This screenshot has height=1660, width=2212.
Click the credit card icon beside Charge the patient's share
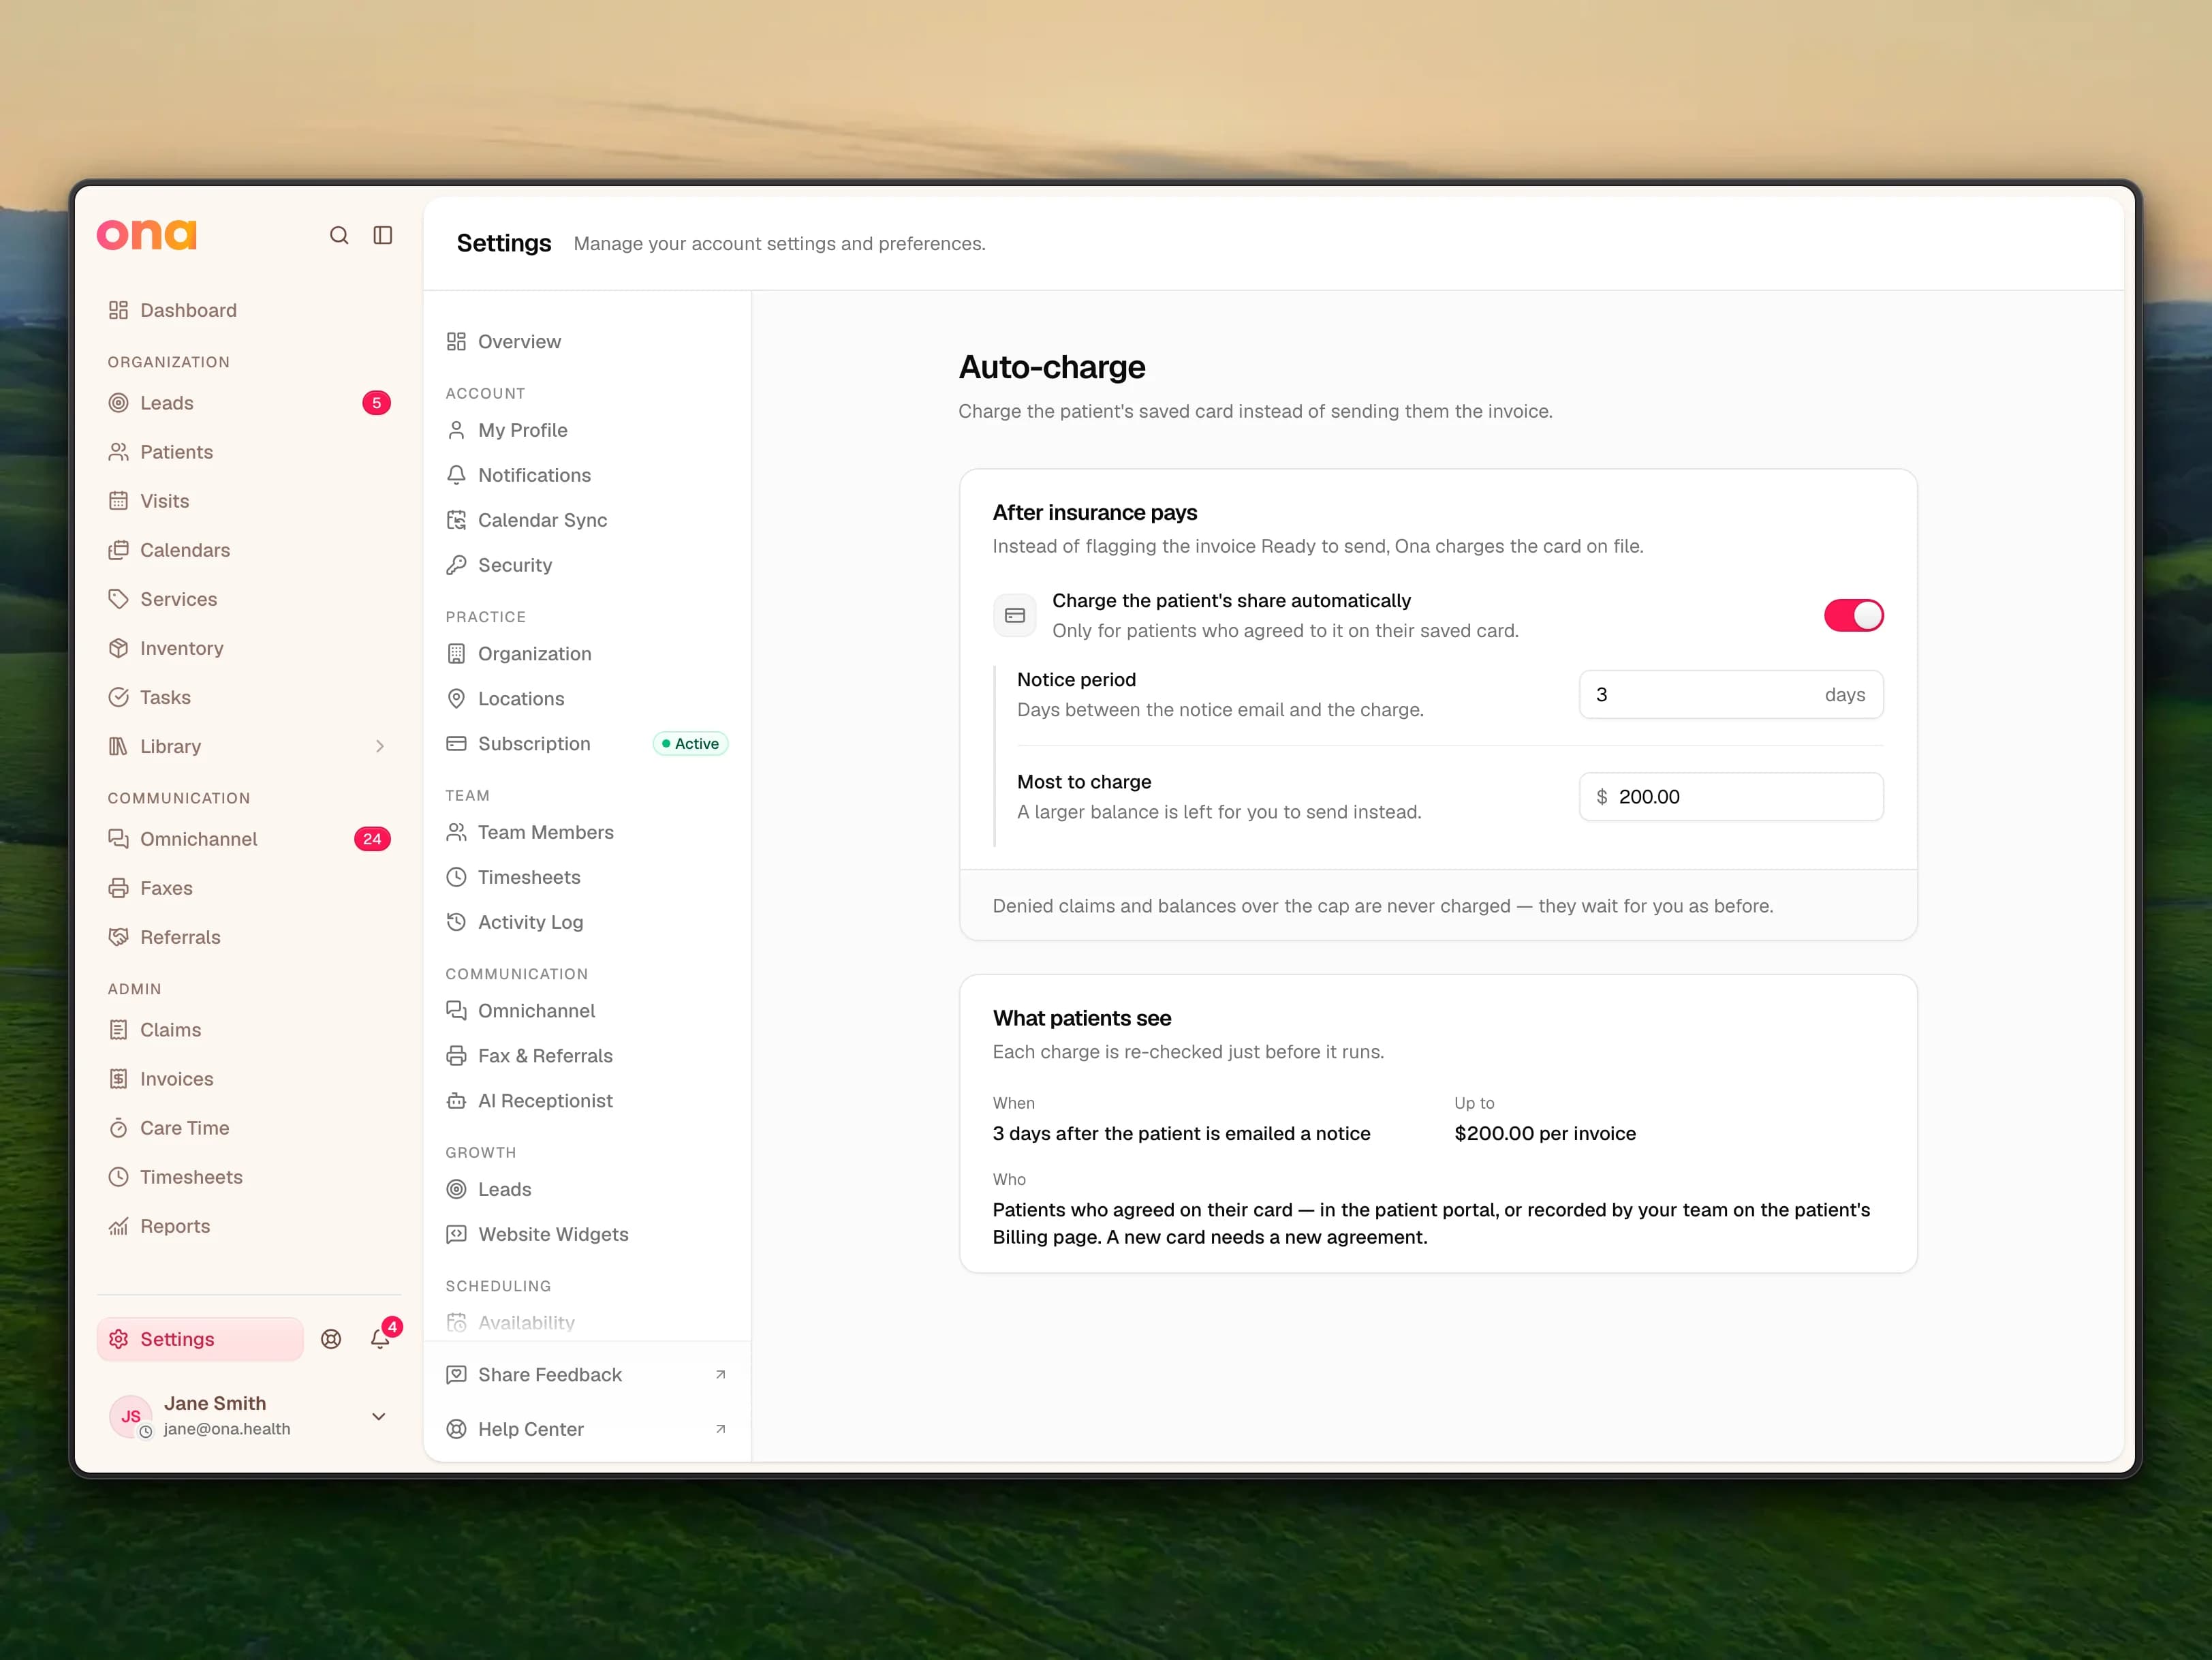tap(1015, 615)
